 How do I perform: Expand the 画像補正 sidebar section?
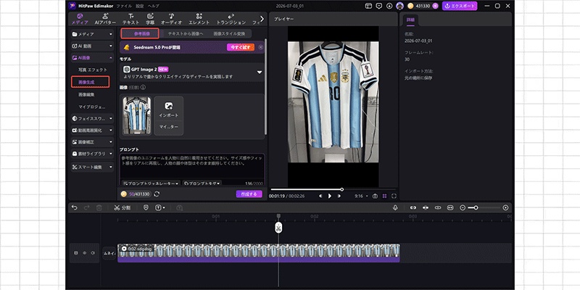click(x=92, y=142)
